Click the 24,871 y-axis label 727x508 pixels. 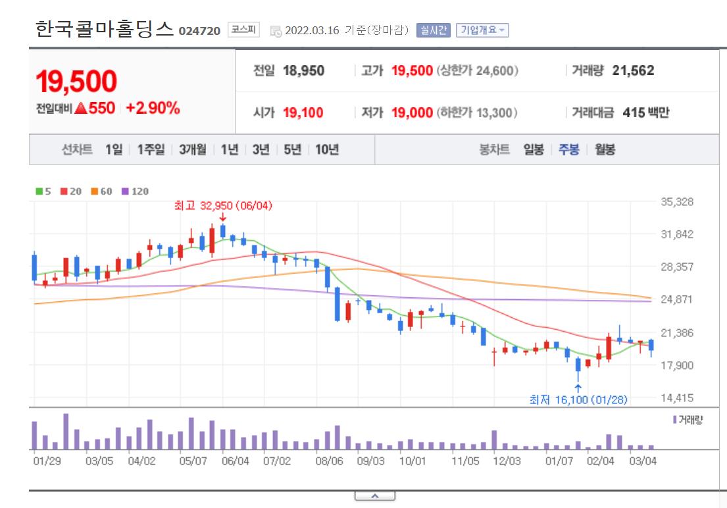(677, 299)
